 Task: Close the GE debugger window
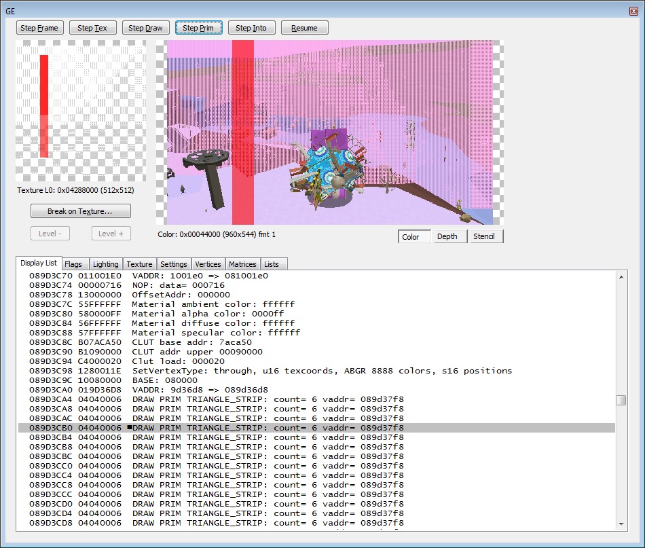(x=634, y=11)
